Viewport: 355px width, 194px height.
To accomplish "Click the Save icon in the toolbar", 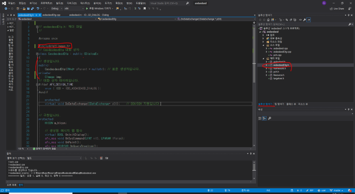I will [28, 9].
